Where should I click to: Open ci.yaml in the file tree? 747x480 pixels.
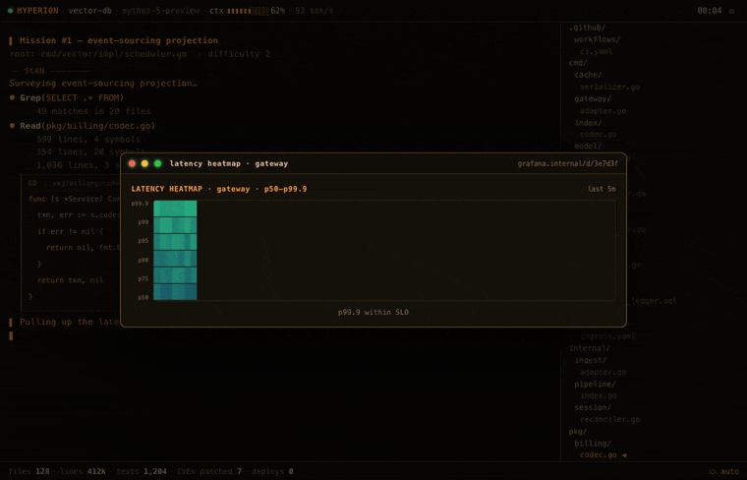click(x=596, y=51)
